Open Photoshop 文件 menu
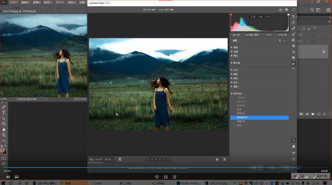Viewport: 332px width, 185px height. tap(13, 2)
